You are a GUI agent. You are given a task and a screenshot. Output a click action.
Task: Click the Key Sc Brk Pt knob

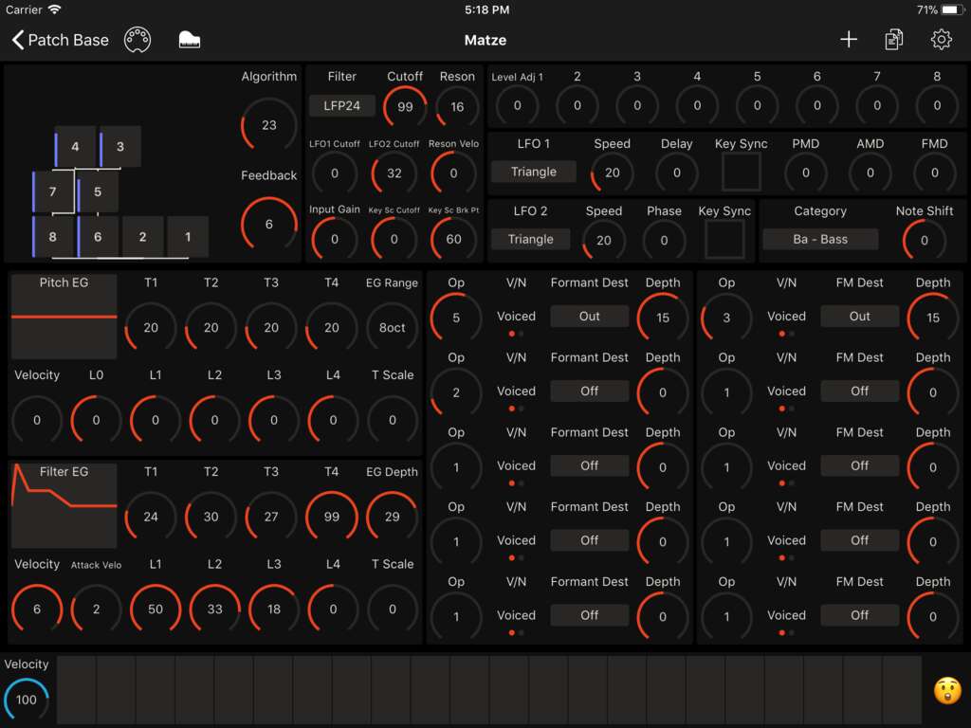coord(453,239)
